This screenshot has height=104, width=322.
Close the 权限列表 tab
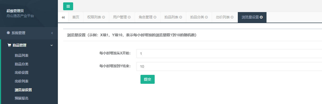[104, 17]
